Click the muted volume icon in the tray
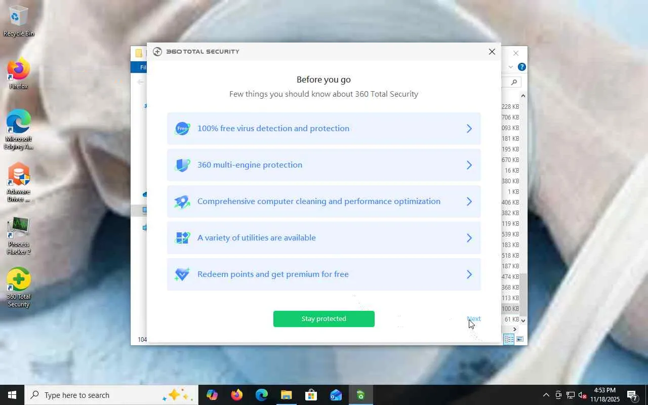 [x=583, y=395]
